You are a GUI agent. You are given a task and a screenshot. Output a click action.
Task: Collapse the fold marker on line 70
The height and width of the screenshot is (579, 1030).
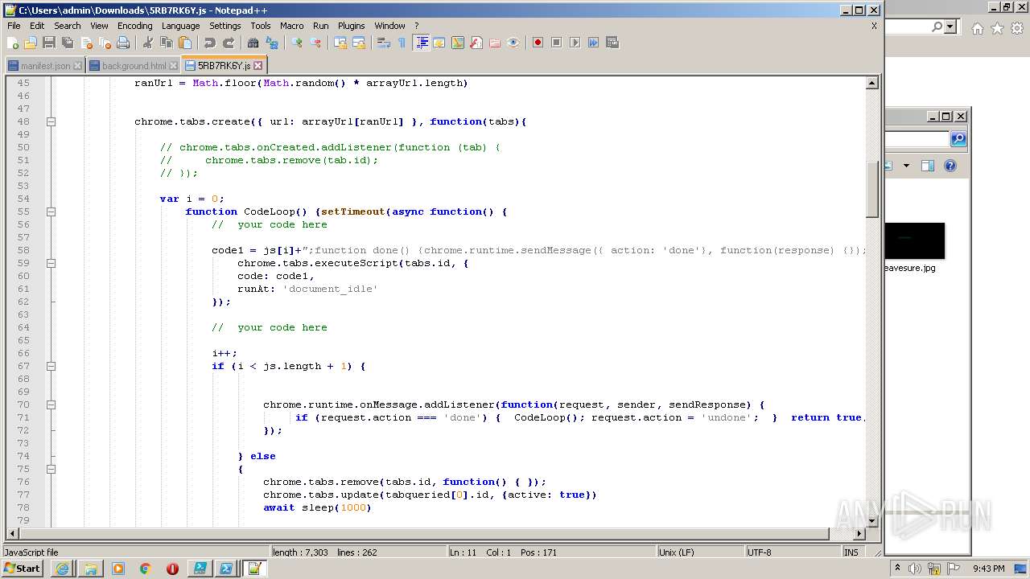coord(51,404)
